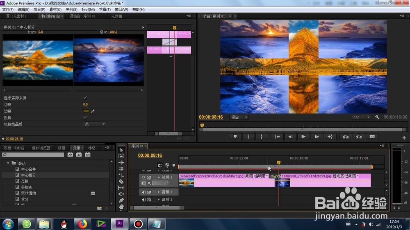Select the Track Select tool
The image size is (410, 230).
[x=121, y=156]
